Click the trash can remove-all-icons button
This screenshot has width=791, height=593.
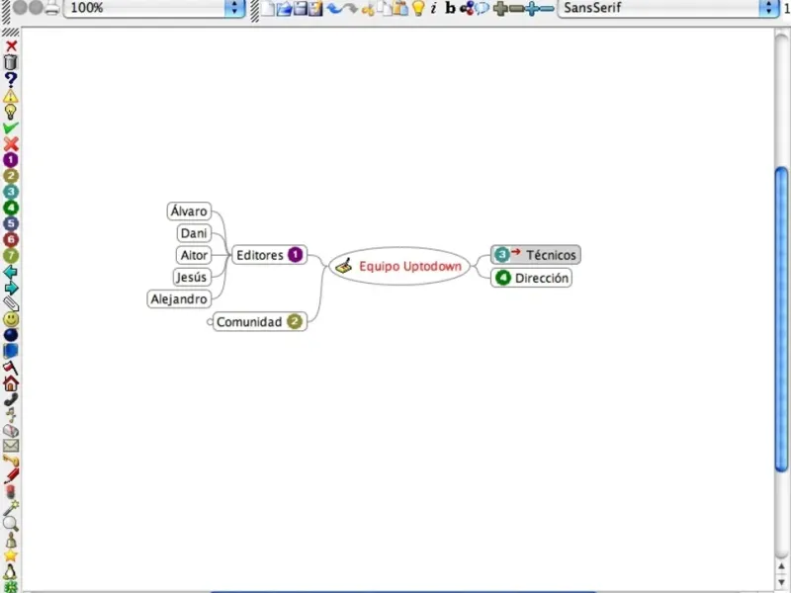(x=11, y=62)
